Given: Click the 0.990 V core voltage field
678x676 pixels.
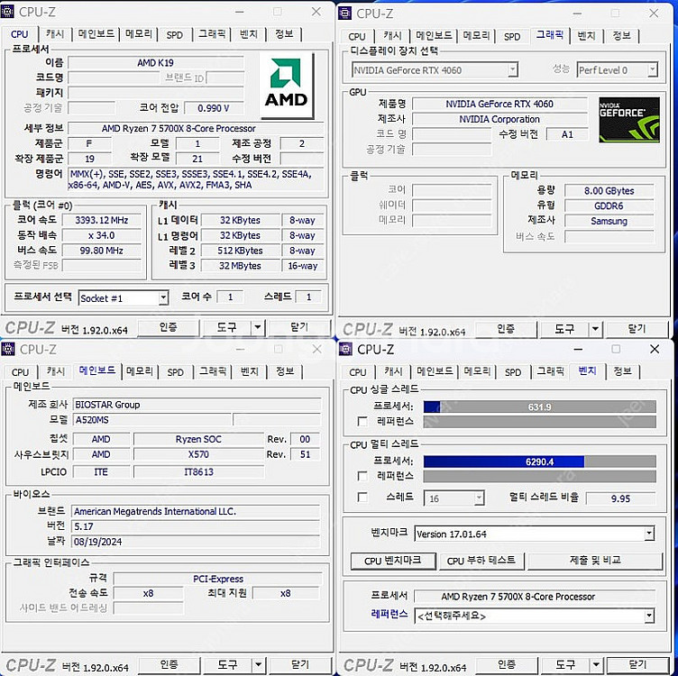Looking at the screenshot, I should (213, 108).
